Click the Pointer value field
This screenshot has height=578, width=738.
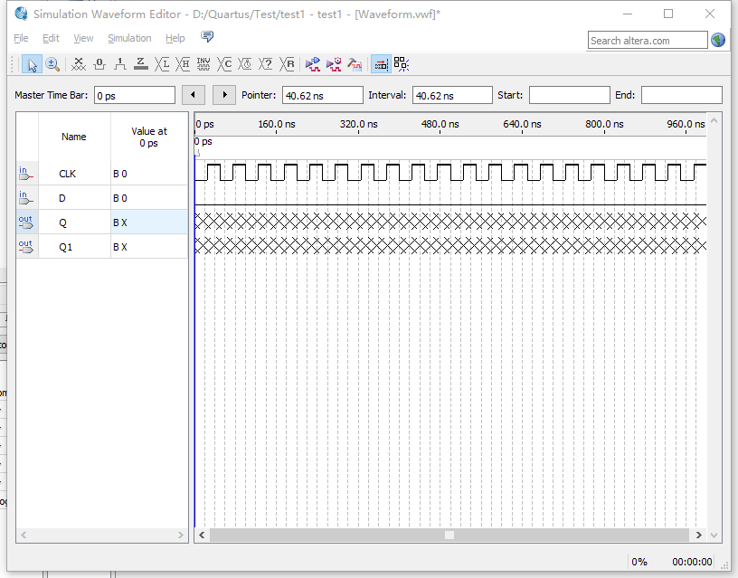[323, 95]
